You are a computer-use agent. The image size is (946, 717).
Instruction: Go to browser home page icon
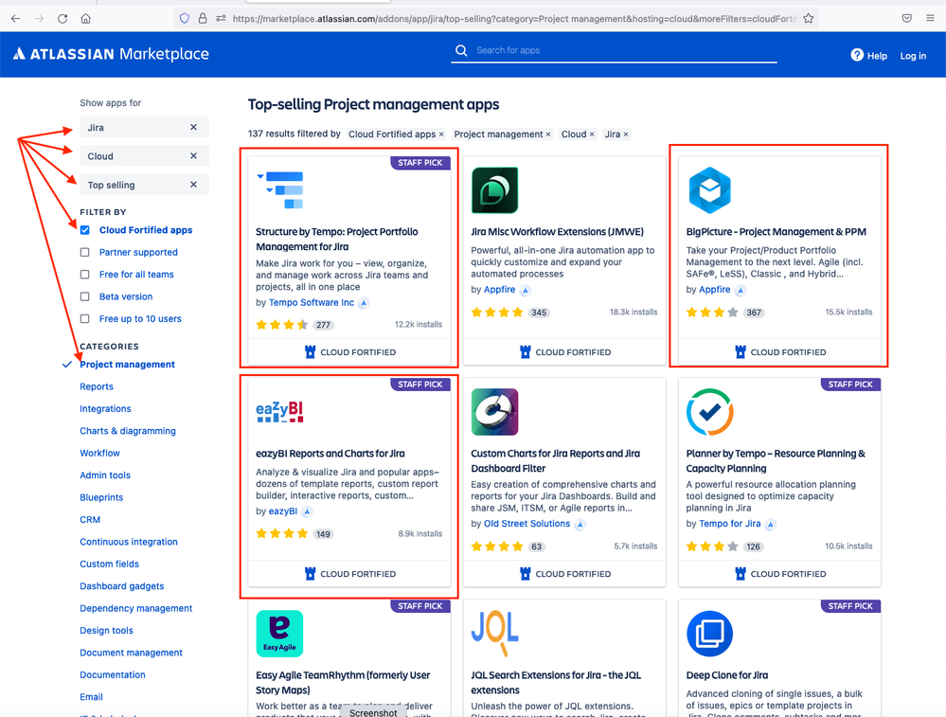(85, 19)
